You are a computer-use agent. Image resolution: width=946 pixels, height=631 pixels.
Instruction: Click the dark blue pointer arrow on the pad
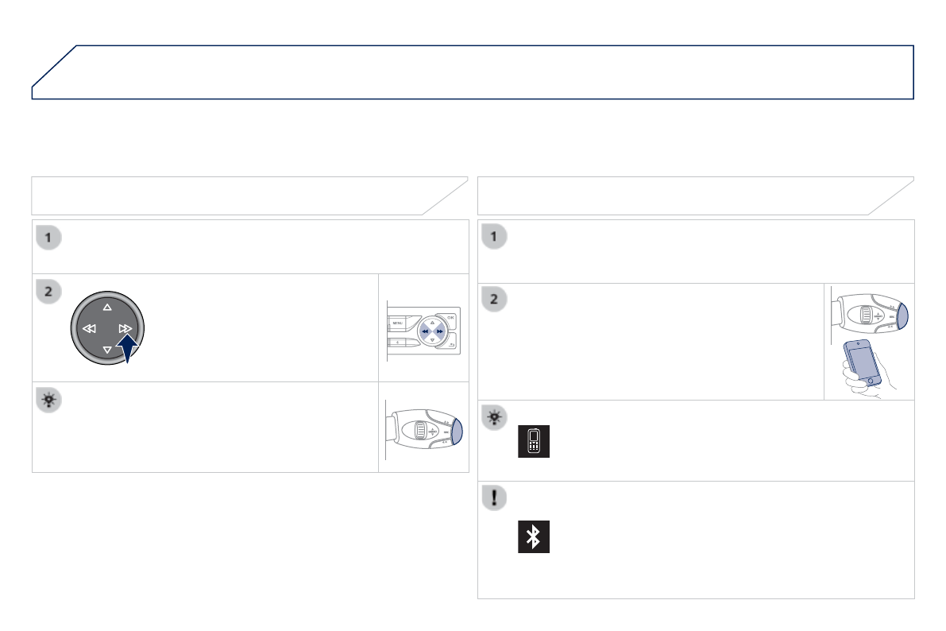129,346
